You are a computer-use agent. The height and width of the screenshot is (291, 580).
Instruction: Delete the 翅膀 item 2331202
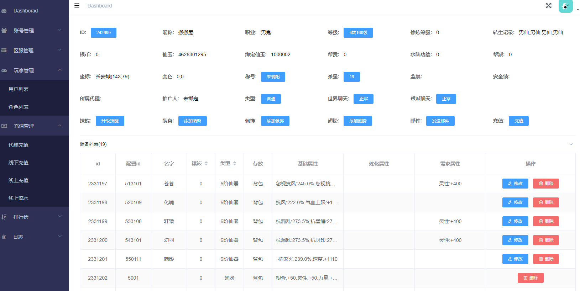point(530,278)
